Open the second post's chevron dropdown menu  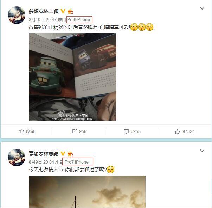tap(202, 151)
